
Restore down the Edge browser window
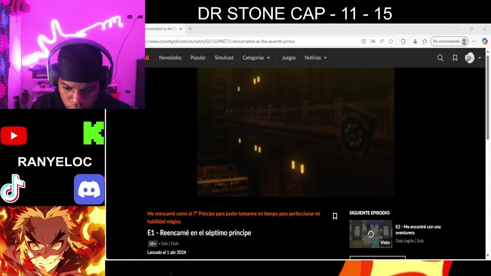point(471,29)
